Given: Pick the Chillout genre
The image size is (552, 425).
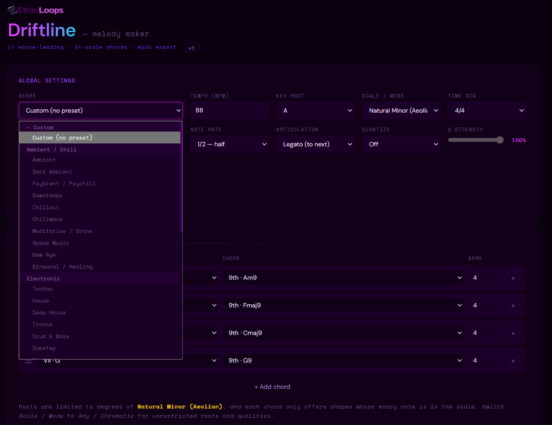Looking at the screenshot, I should pos(100,207).
